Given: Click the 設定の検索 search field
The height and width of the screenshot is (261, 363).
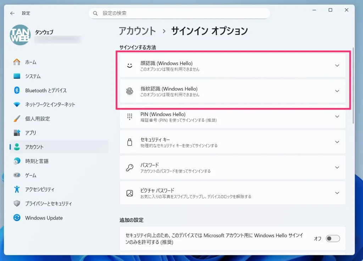Looking at the screenshot, I should click(x=179, y=13).
